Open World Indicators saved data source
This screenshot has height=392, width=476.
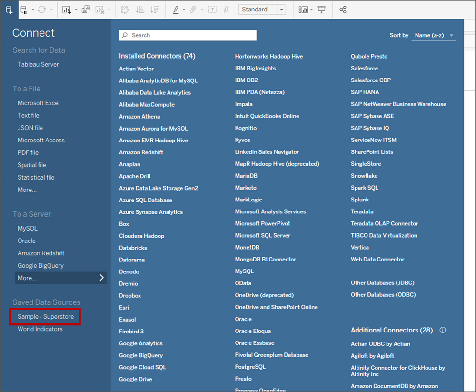coord(40,329)
